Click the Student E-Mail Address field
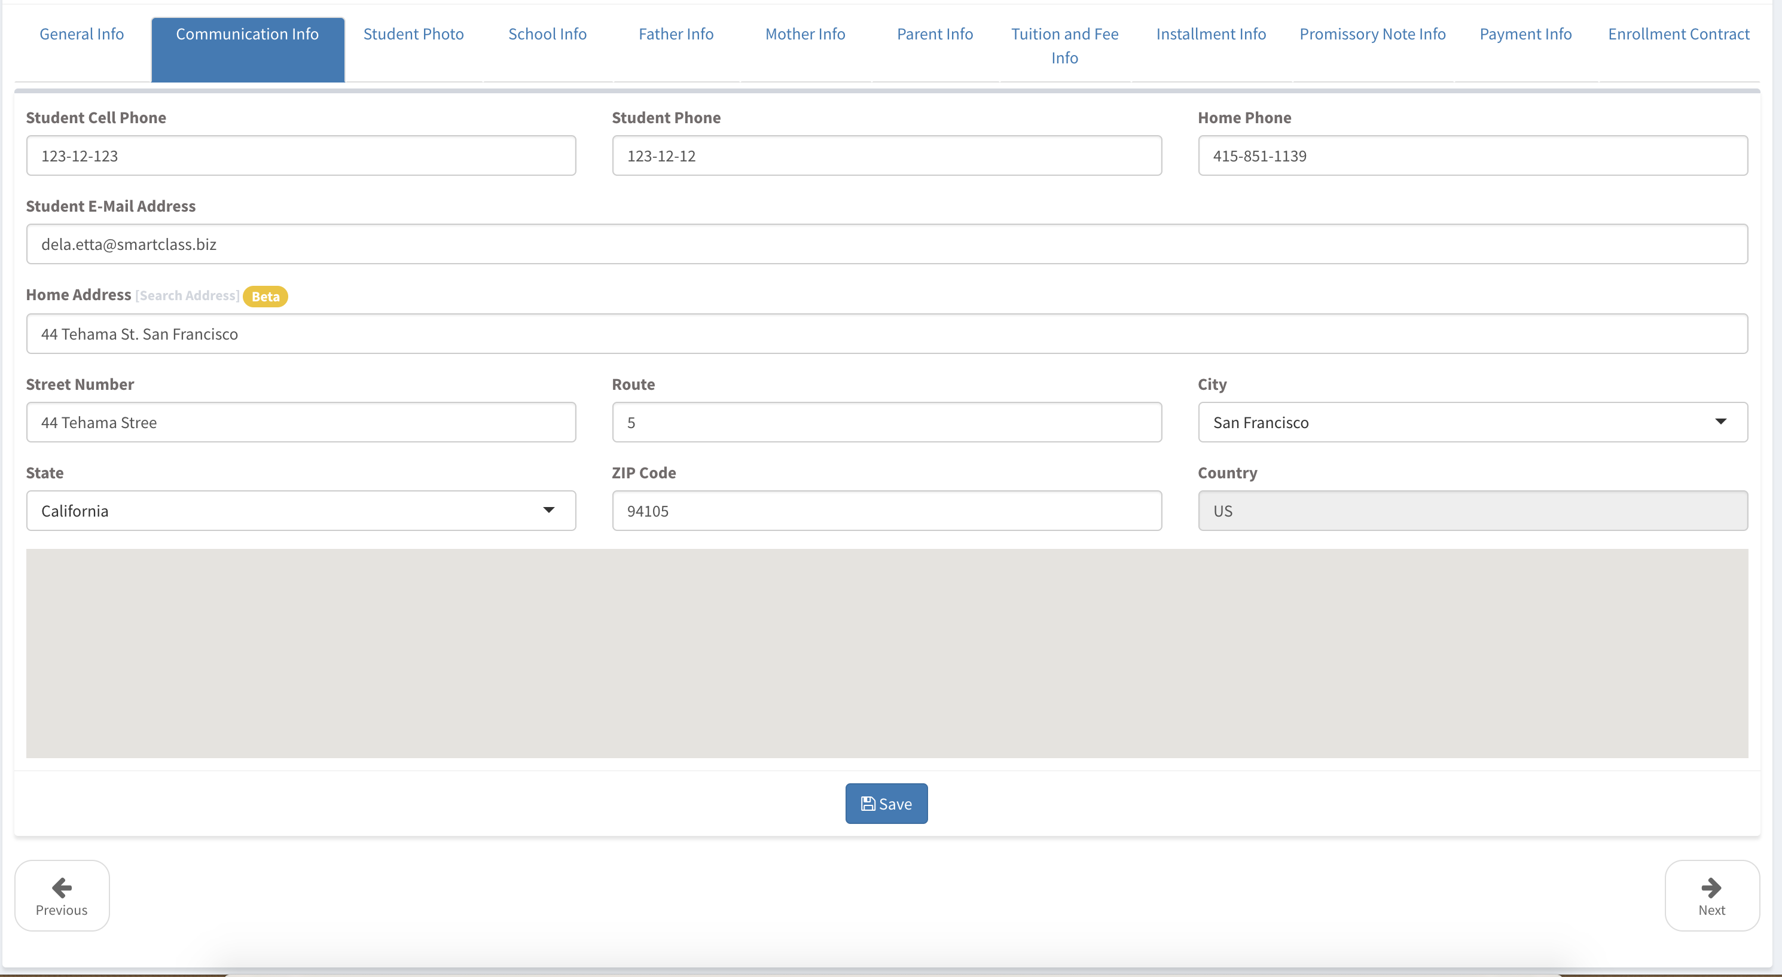Screen dimensions: 1782x977 pyautogui.click(x=887, y=244)
